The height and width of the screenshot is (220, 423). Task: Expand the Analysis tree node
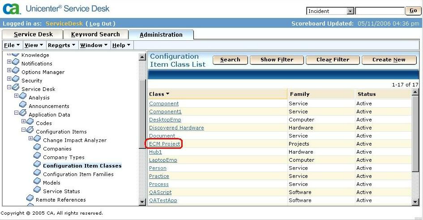tap(16, 95)
